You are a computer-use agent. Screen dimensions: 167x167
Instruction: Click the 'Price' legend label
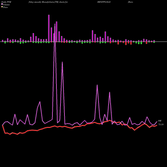[5, 7]
